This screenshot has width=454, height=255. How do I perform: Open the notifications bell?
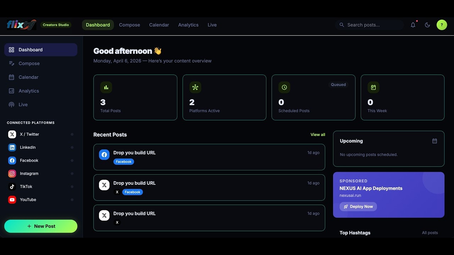coord(413,25)
